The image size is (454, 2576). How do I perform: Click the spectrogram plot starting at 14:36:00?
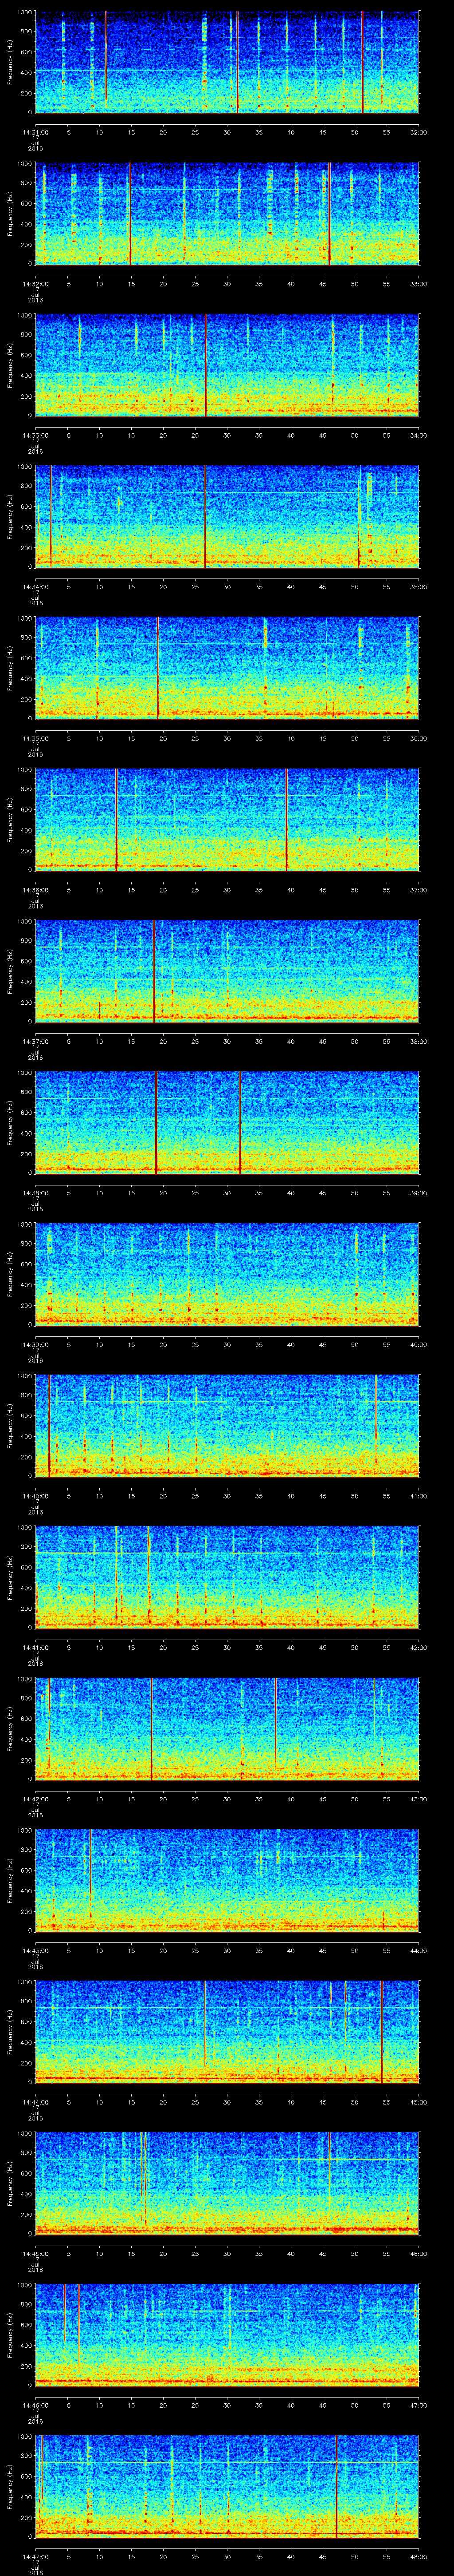point(227,820)
